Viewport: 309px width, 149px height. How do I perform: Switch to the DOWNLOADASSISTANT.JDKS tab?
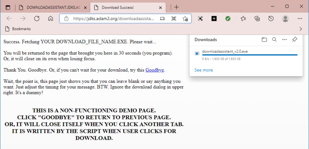tap(54, 7)
